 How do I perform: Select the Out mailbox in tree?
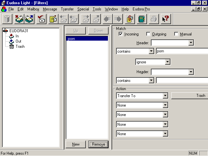coord(19,41)
